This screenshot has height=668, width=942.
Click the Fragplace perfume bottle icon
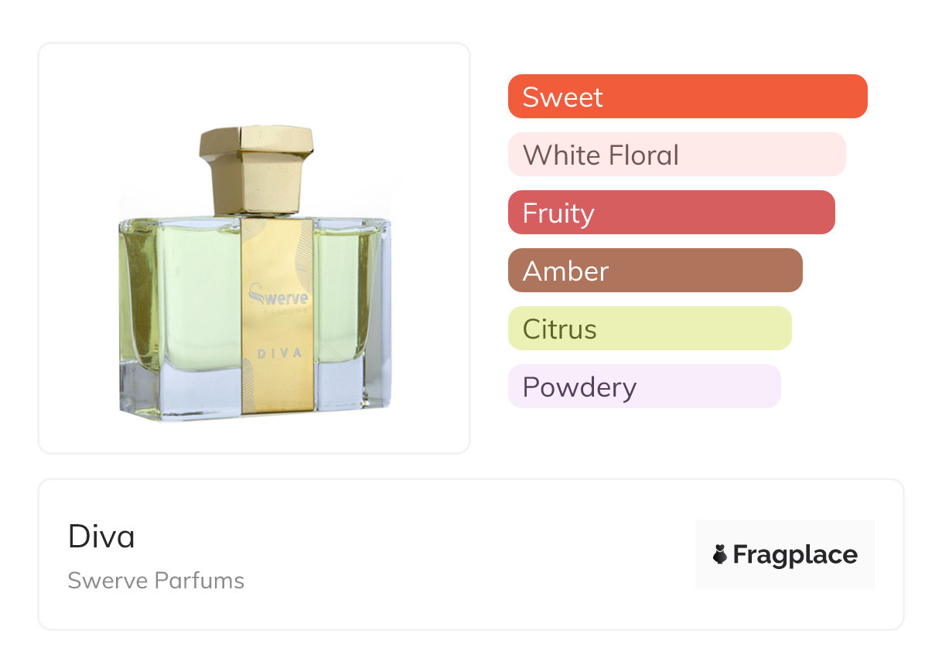[720, 554]
